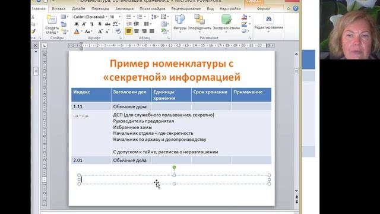380x214 pixels.
Task: Apply the shape outline color
Action: click(244, 24)
